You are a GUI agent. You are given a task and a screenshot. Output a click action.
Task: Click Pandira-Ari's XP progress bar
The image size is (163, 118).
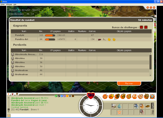click(x=50, y=39)
